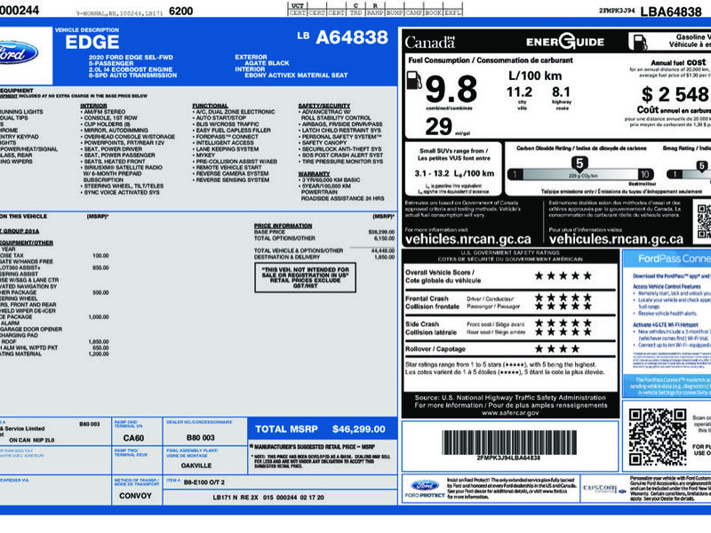Click the EDGE vehicle title
The height and width of the screenshot is (533, 711).
pyautogui.click(x=92, y=42)
